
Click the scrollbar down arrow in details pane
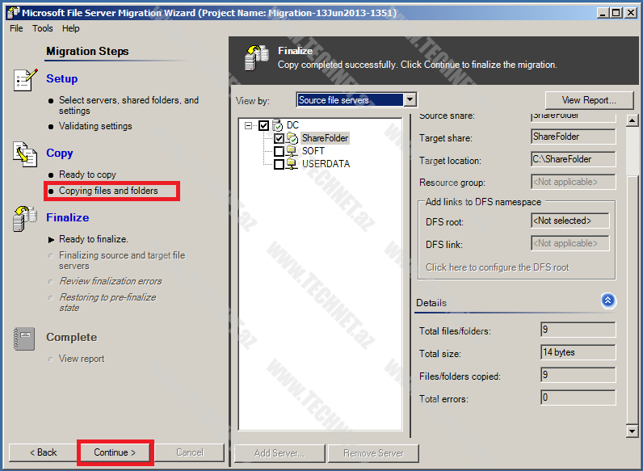(632, 431)
